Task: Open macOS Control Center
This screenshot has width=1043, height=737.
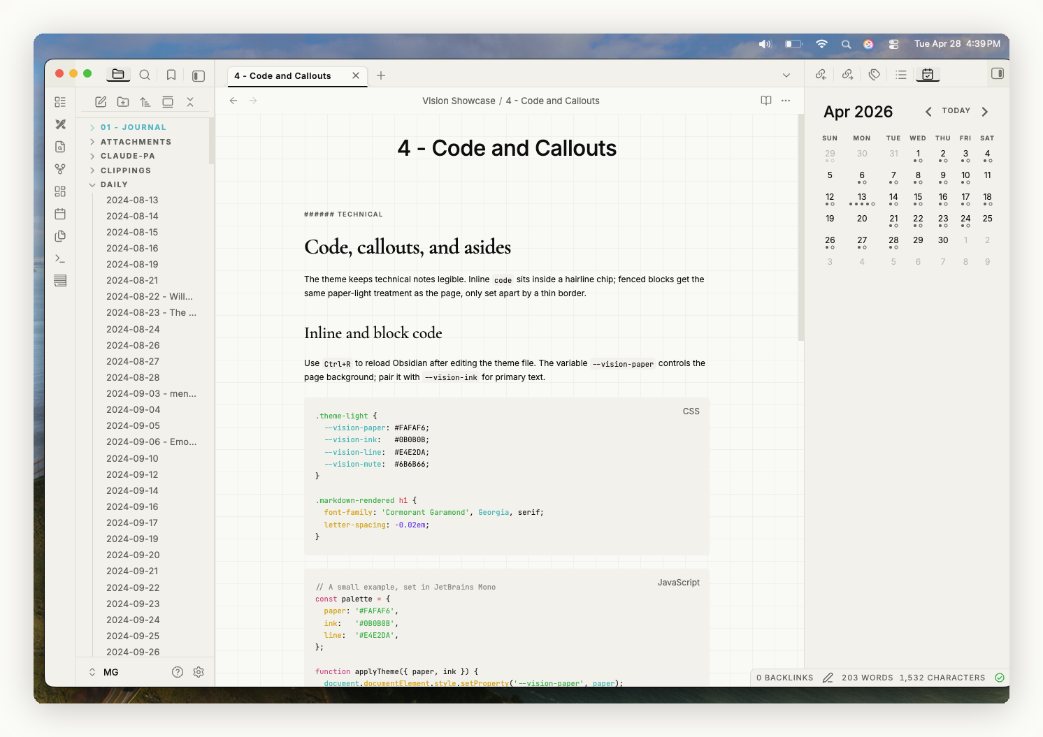Action: (894, 44)
